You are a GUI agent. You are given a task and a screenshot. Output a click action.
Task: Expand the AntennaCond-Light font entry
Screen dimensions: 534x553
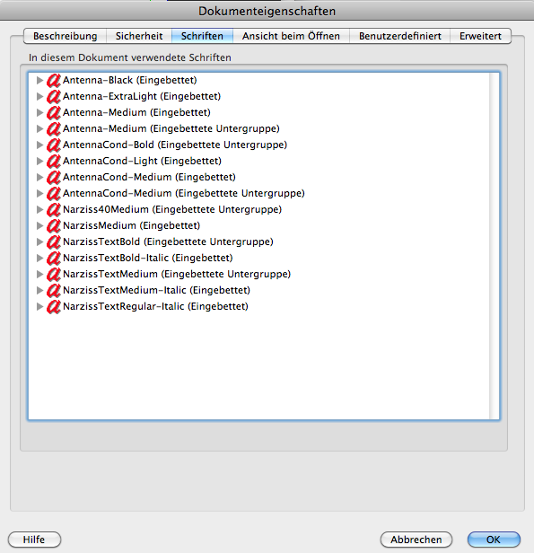coord(39,162)
